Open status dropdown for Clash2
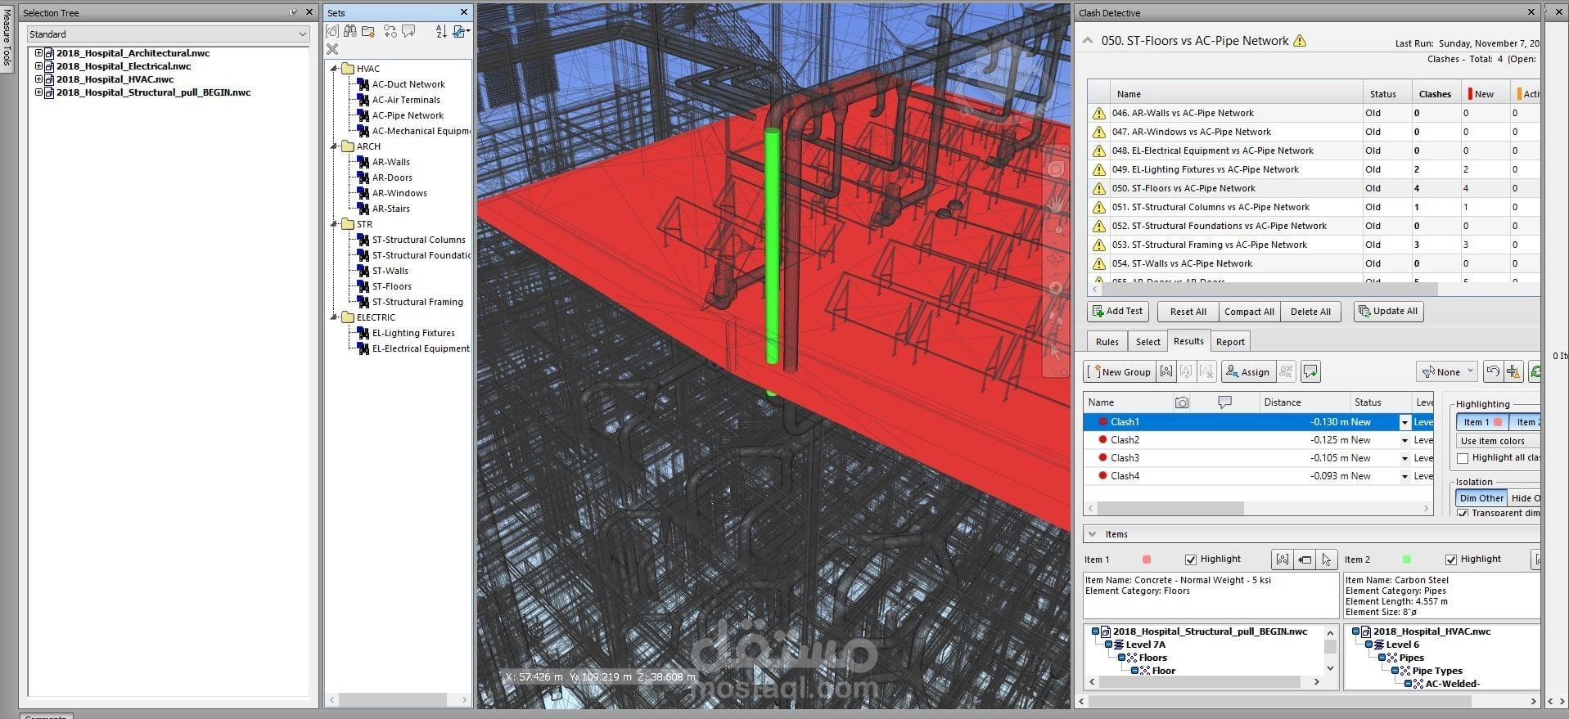1569x719 pixels. coord(1404,440)
